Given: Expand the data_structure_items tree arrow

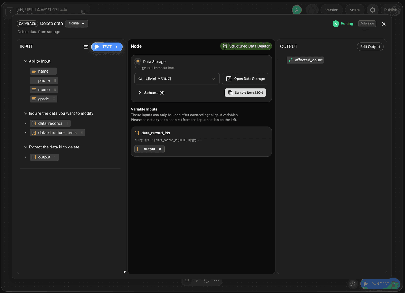Looking at the screenshot, I should tap(25, 133).
